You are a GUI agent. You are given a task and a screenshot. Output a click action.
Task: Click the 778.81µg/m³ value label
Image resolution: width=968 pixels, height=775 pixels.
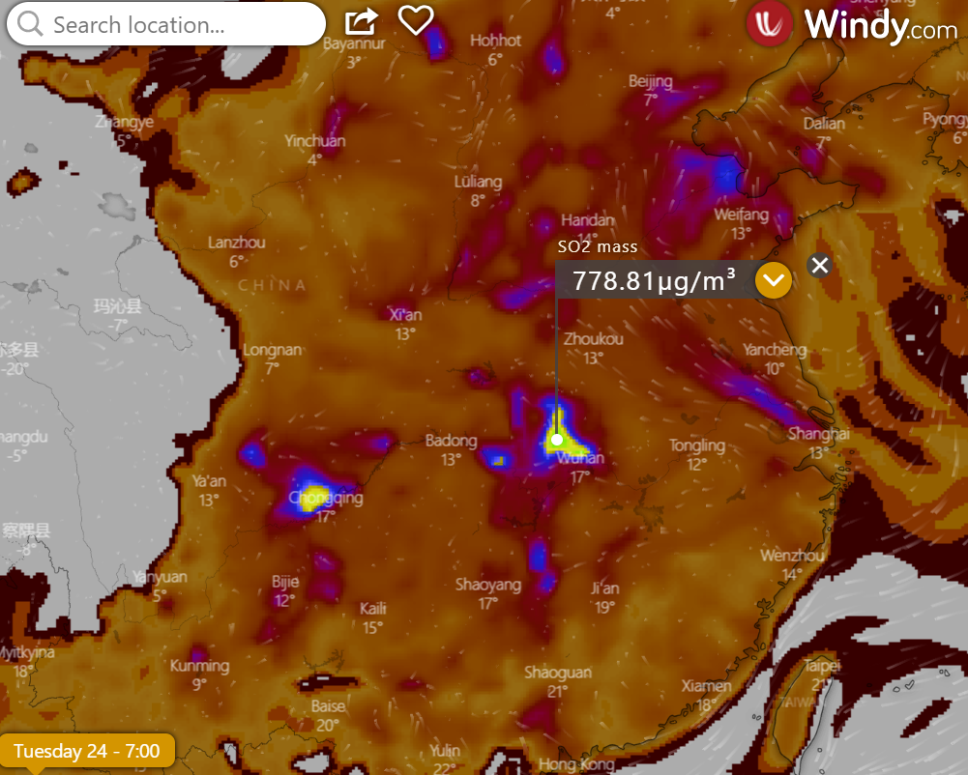[654, 281]
